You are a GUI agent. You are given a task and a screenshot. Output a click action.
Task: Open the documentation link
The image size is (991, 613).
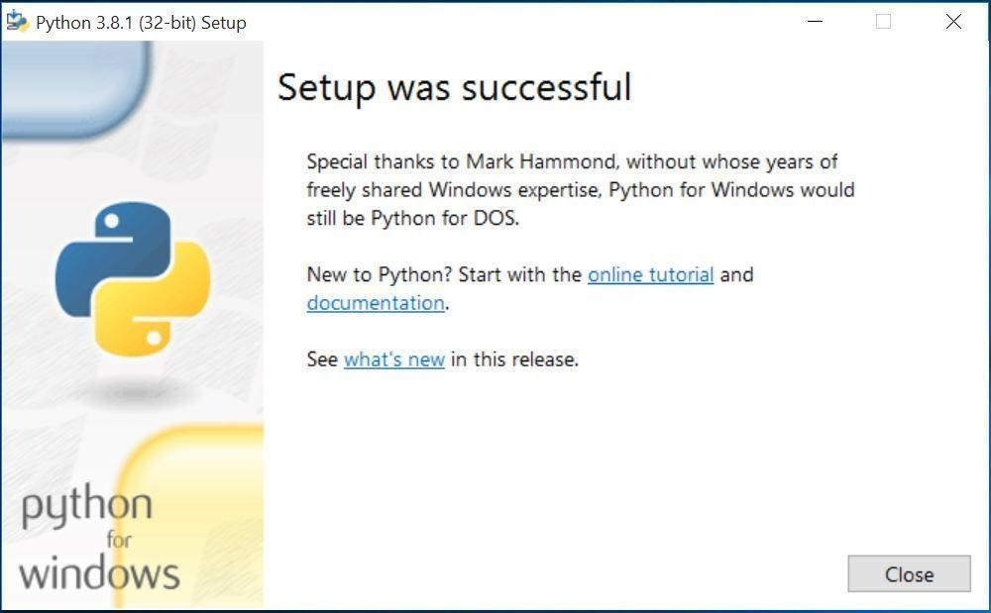[375, 303]
